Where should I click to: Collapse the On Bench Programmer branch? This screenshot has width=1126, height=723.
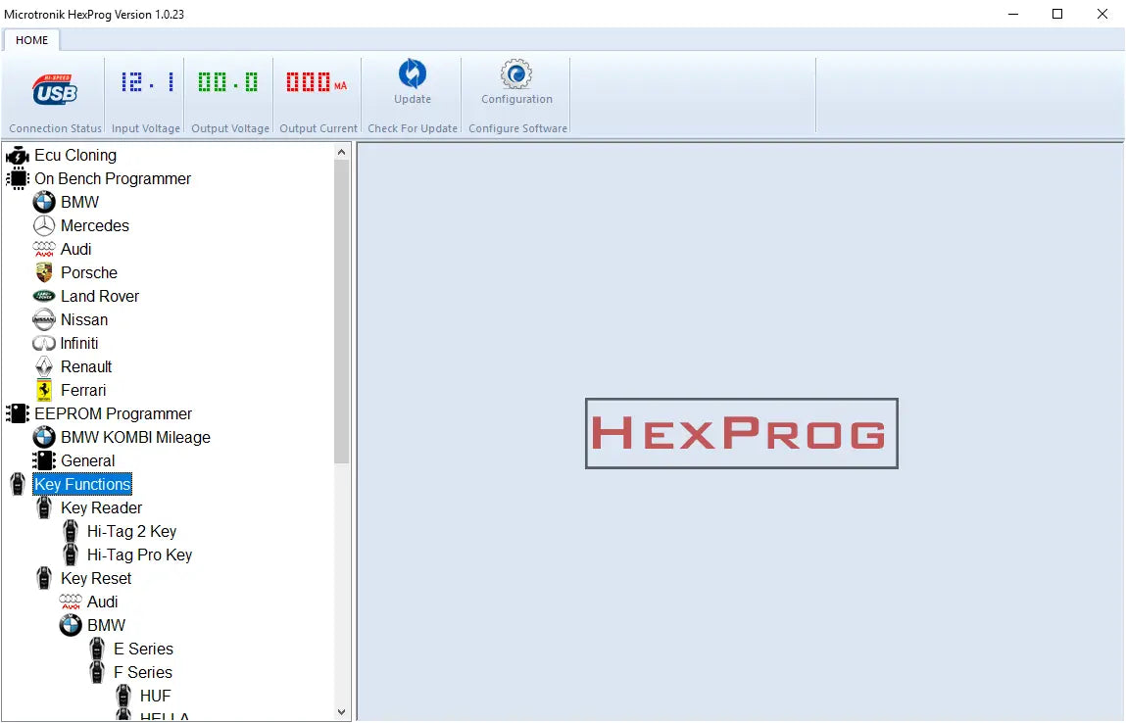112,178
